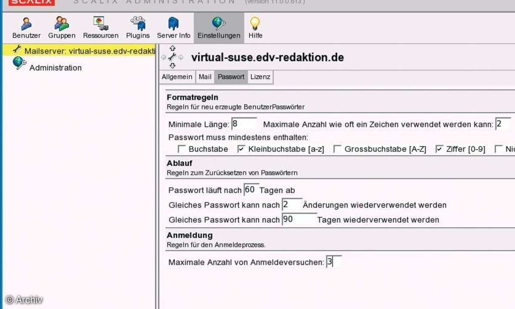Open the Plugins section
The height and width of the screenshot is (309, 515).
(138, 28)
